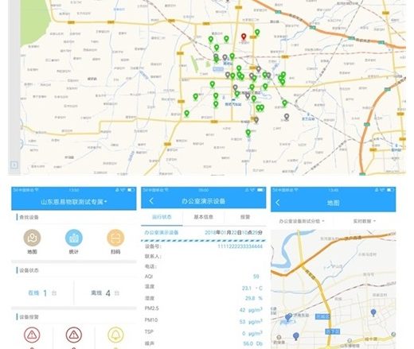Tap the orange 扫码 scan icon
Screen dimensions: 414x349
[x=115, y=237]
